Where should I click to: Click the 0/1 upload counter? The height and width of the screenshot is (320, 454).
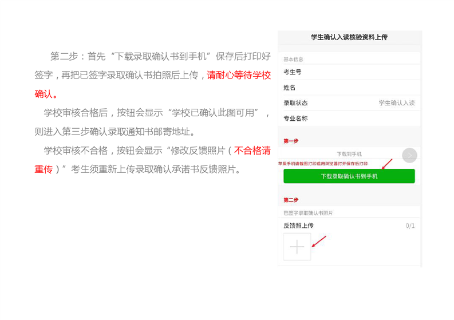point(410,226)
